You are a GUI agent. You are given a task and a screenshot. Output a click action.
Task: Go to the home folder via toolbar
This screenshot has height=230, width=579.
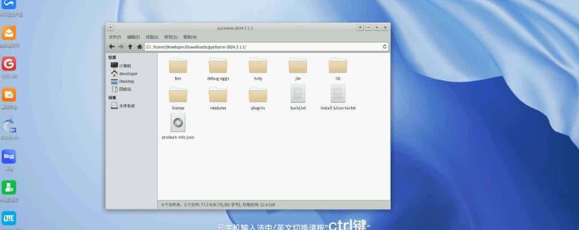point(139,47)
